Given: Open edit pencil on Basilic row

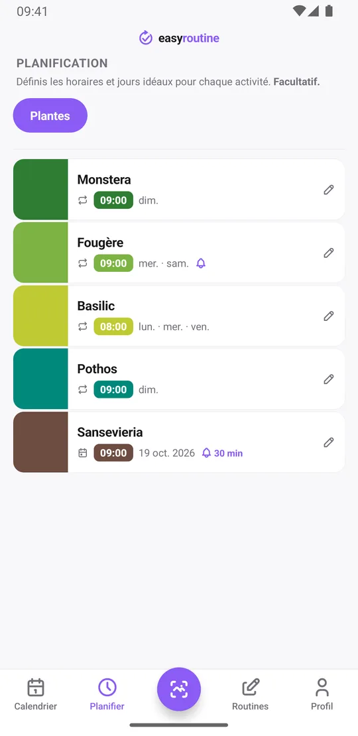Looking at the screenshot, I should click(x=328, y=316).
